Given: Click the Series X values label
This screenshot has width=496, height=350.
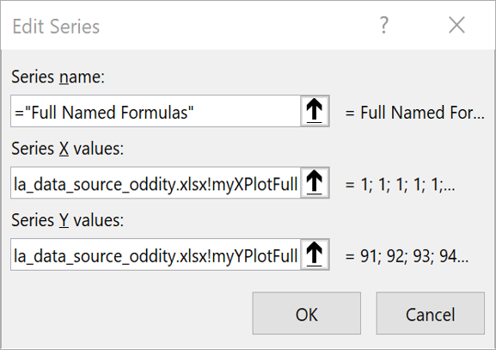Looking at the screenshot, I should pos(67,149).
